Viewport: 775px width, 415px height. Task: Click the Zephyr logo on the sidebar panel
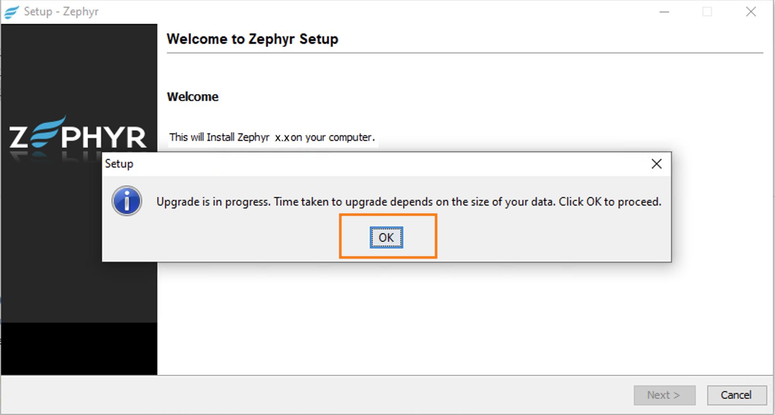coord(78,137)
